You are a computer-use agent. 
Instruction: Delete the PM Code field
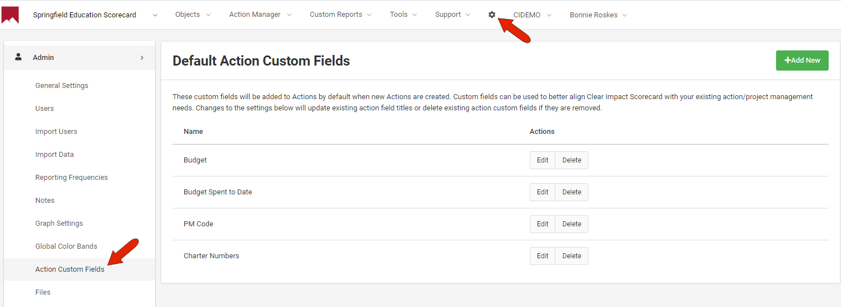572,224
